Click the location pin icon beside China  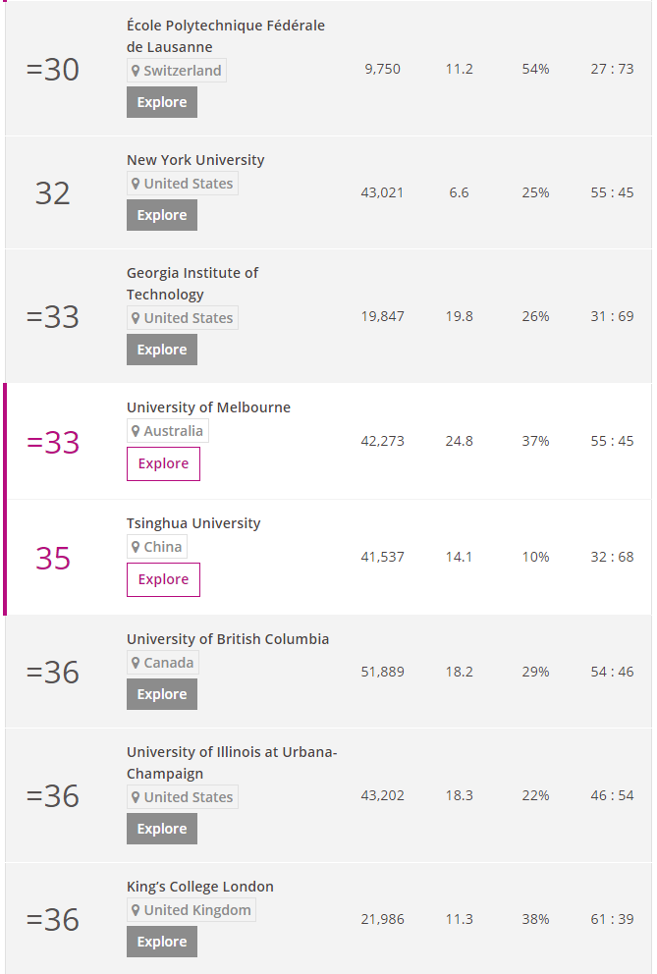coord(136,547)
